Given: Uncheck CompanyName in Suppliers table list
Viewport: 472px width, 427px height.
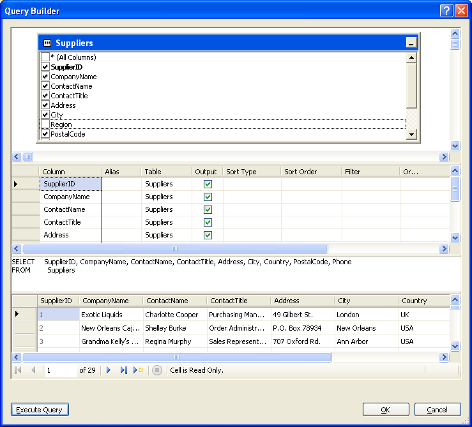Looking at the screenshot, I should (45, 76).
